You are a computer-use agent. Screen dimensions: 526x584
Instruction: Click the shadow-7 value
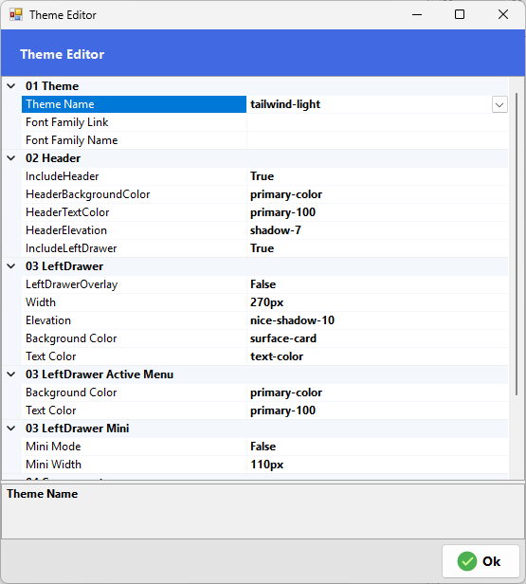pos(276,230)
